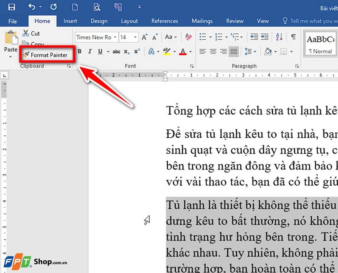Apply text highlight color
Screen dimensions: 338x273
(x=166, y=52)
